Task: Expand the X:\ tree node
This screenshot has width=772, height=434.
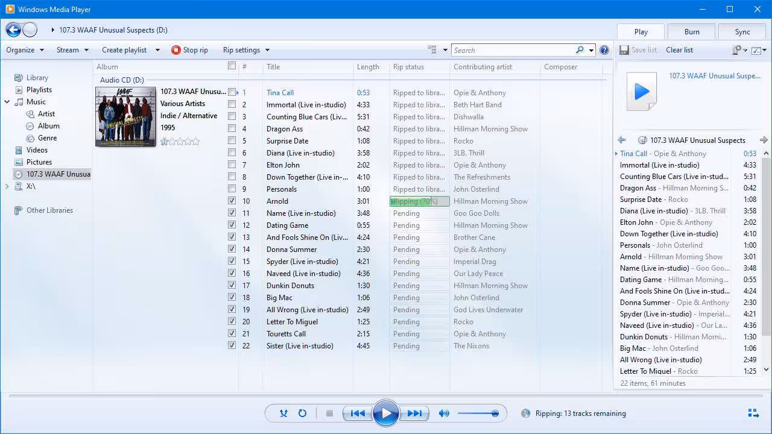Action: pyautogui.click(x=7, y=186)
